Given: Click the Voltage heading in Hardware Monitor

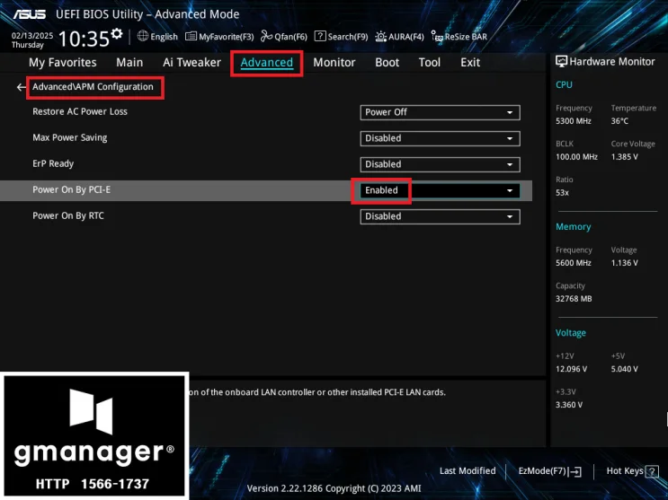Looking at the screenshot, I should coord(570,333).
